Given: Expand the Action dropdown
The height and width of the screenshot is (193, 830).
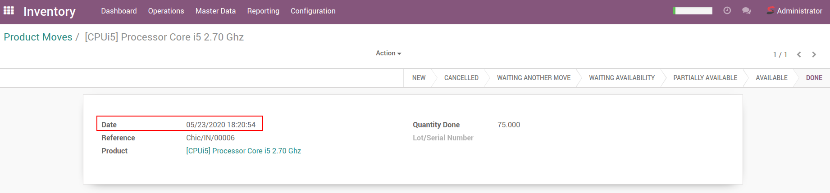Looking at the screenshot, I should pos(388,53).
